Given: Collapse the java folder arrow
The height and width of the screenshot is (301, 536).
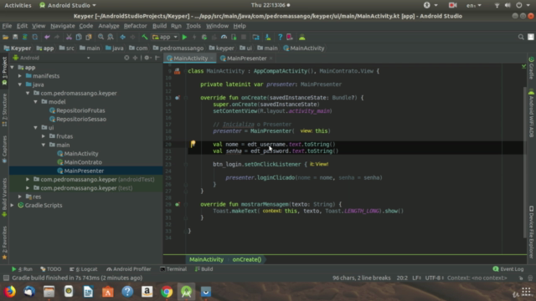Looking at the screenshot, I should coord(20,84).
